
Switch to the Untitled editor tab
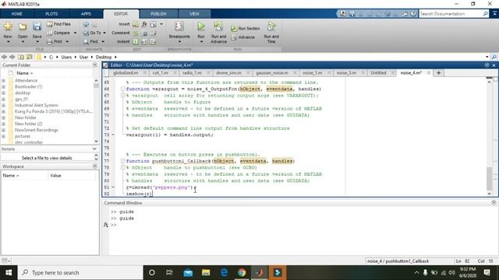[x=378, y=72]
